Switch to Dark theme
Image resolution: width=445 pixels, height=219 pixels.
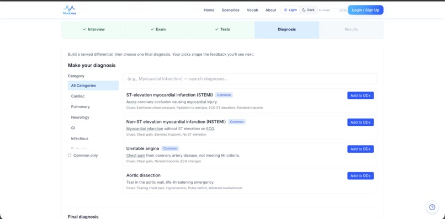[x=308, y=10]
